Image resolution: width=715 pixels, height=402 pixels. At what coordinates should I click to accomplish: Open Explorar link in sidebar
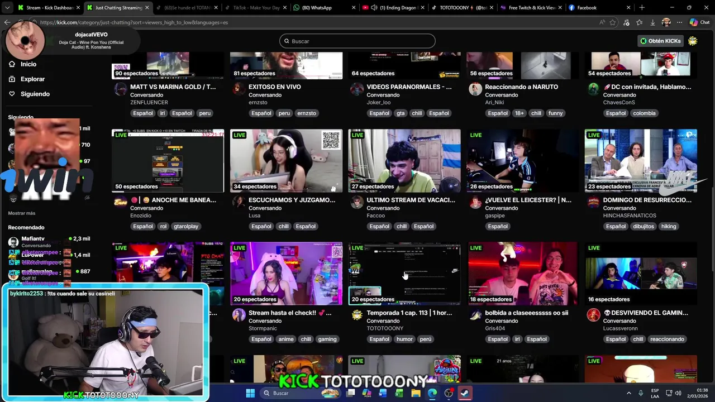coord(32,79)
